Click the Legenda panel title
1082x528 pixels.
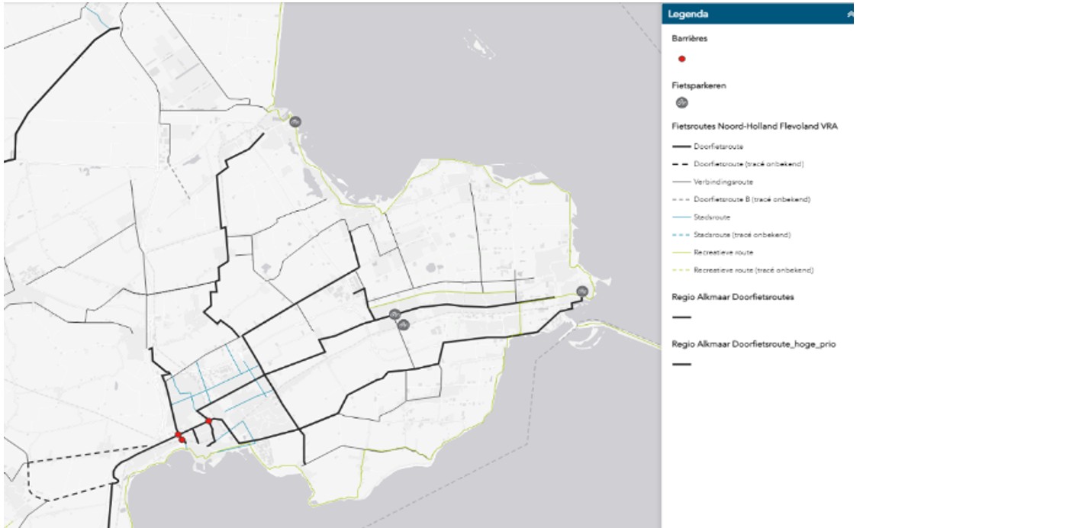(688, 14)
